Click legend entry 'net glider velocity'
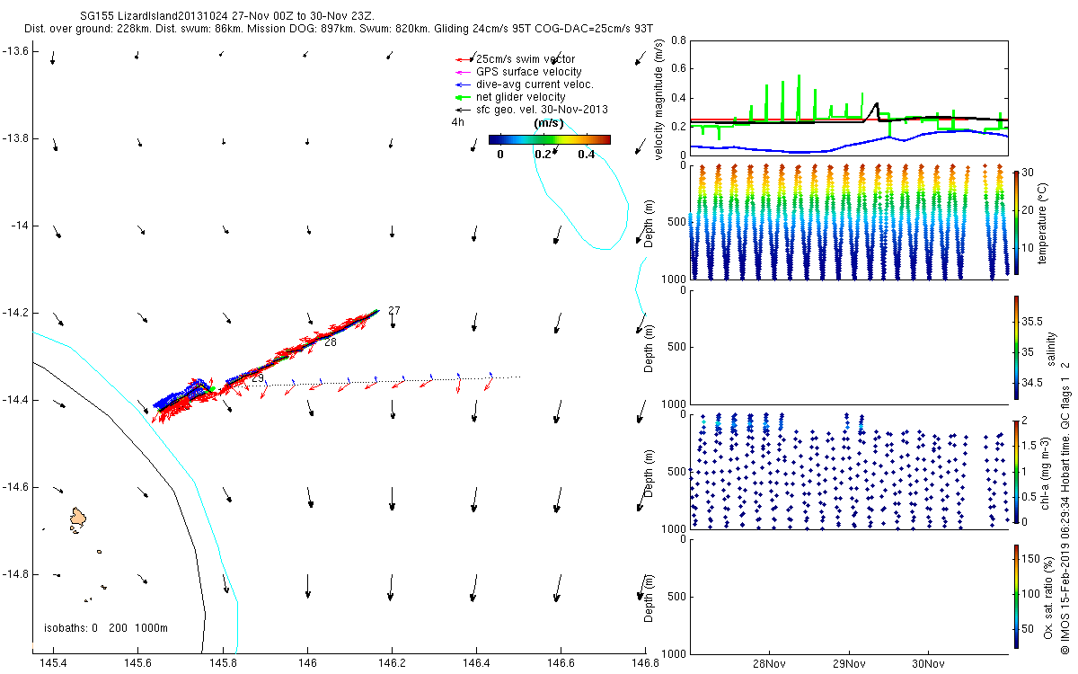Viewport: 1078px width, 674px height. pos(520,97)
